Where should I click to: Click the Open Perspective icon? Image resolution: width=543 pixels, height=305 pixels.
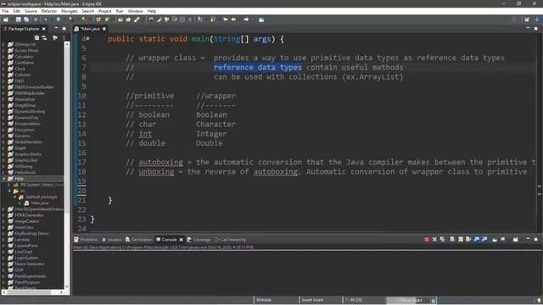click(x=527, y=19)
